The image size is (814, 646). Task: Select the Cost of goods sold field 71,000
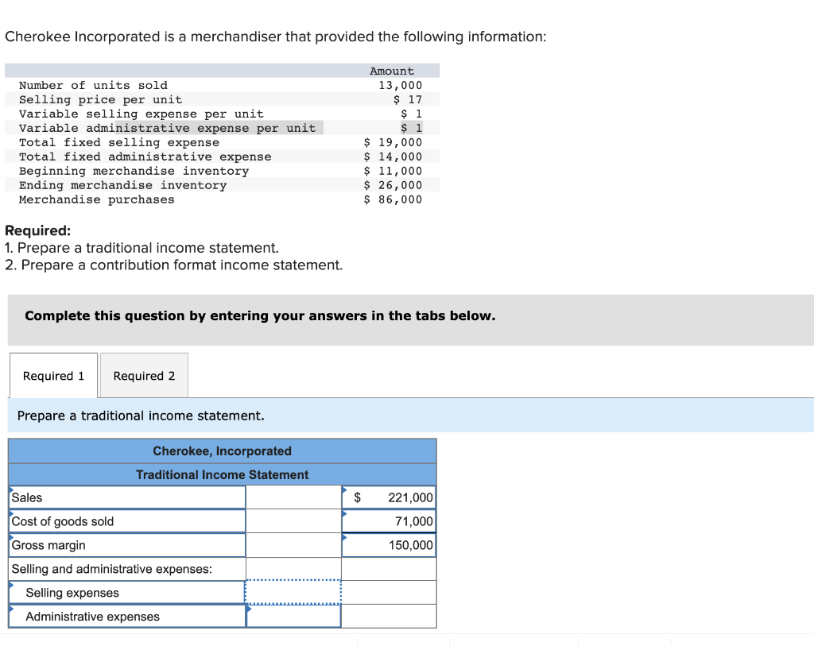pos(389,521)
